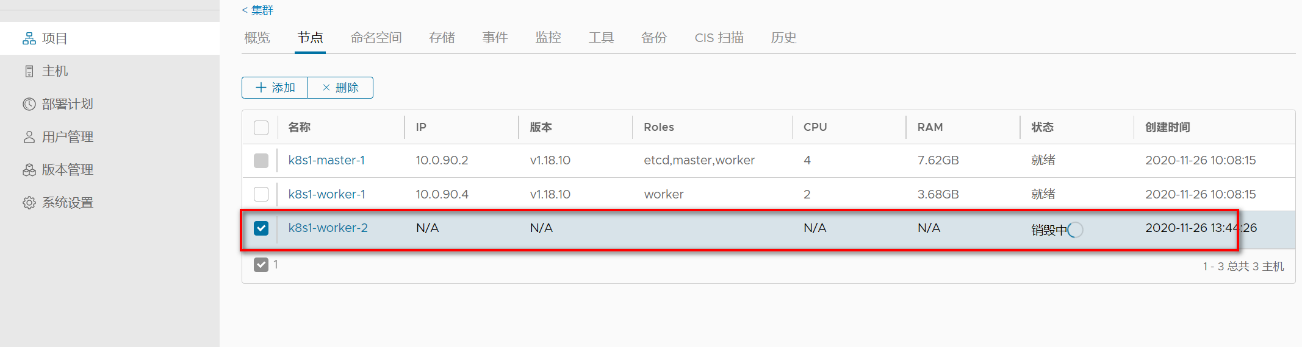
Task: Uncheck the box for k8s1-worker-2
Action: [261, 228]
